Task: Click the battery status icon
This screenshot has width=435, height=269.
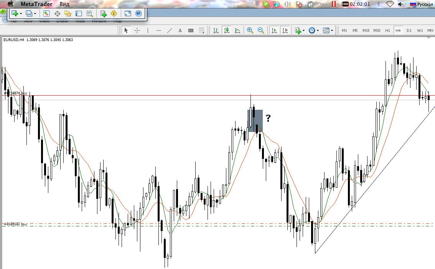Action: point(345,4)
